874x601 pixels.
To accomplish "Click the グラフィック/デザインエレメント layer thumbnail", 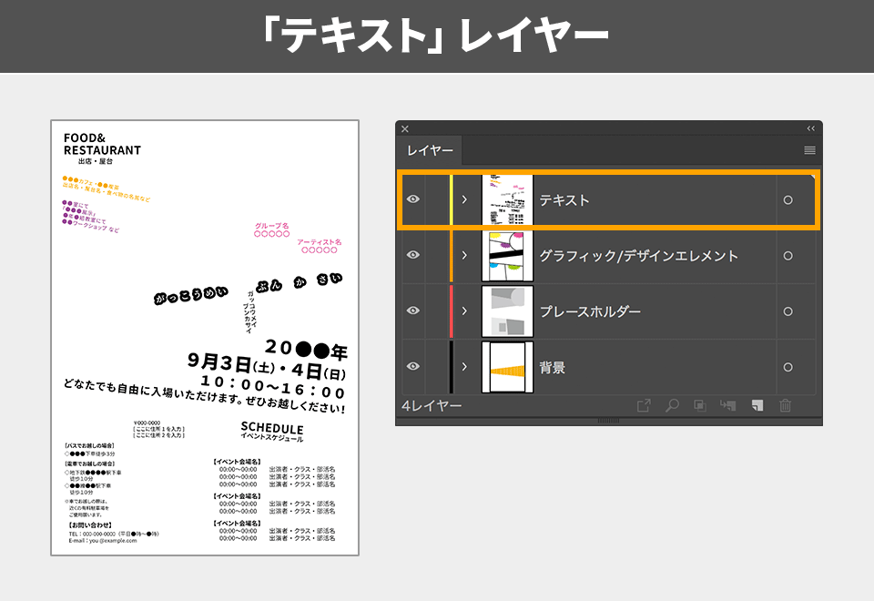I will 507,255.
